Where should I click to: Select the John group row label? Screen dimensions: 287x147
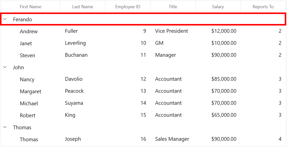[x=19, y=67]
